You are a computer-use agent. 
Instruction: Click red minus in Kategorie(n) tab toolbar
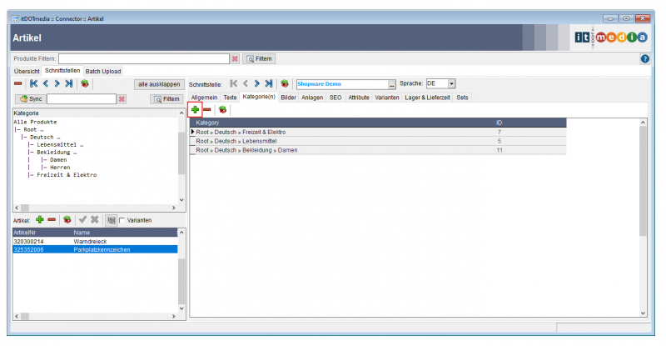tap(207, 109)
